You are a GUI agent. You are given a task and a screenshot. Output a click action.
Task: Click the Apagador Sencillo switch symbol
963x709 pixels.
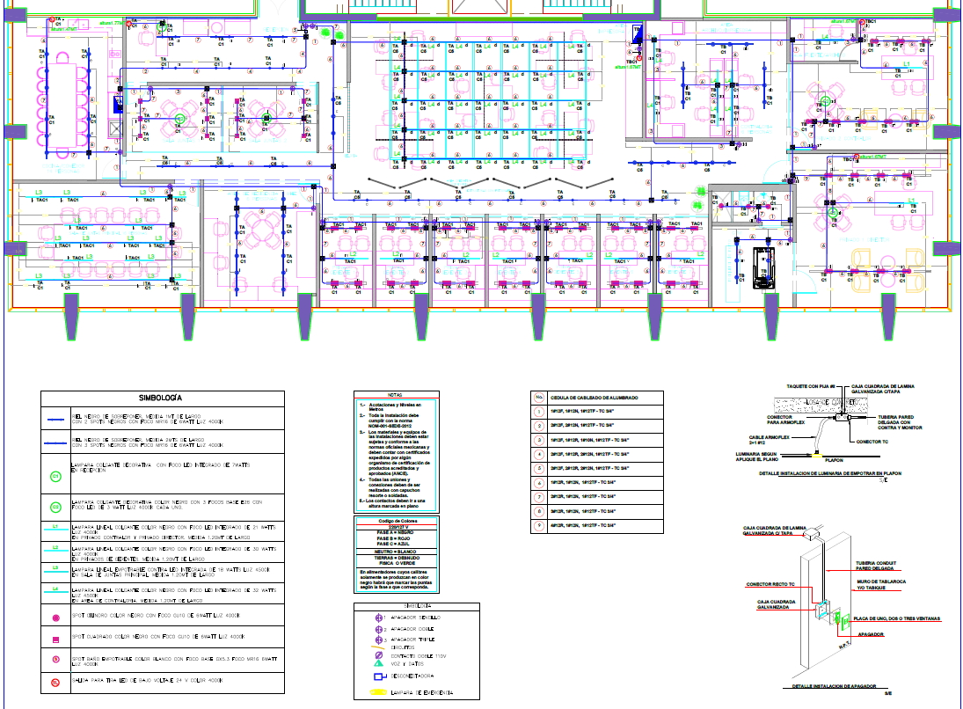[380, 618]
